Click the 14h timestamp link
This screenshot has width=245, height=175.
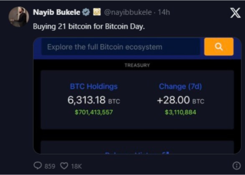(x=164, y=12)
